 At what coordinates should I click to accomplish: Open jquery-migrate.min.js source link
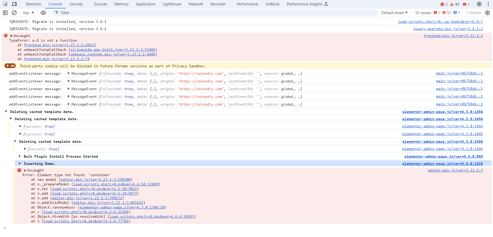pos(448,29)
